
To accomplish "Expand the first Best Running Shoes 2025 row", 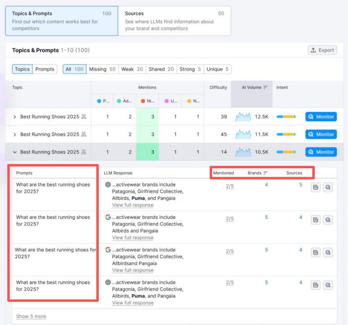I will pyautogui.click(x=14, y=117).
